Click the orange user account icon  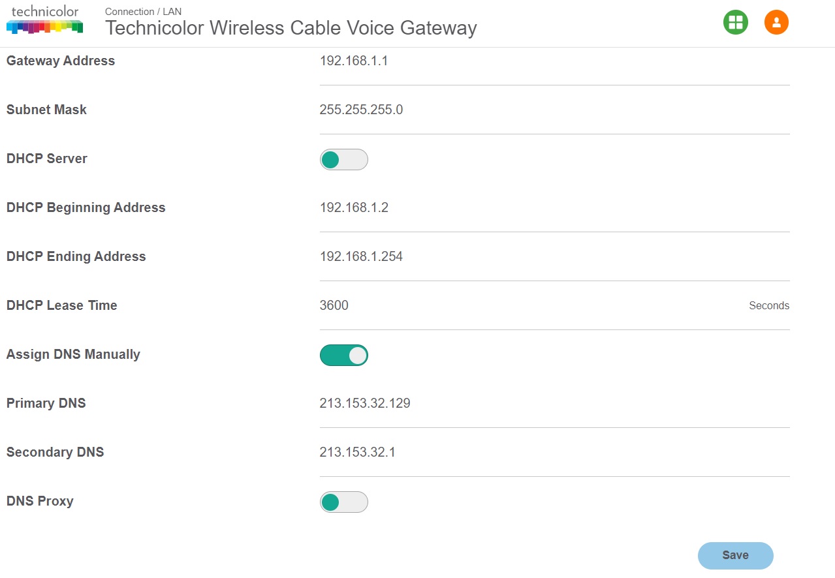pos(776,22)
